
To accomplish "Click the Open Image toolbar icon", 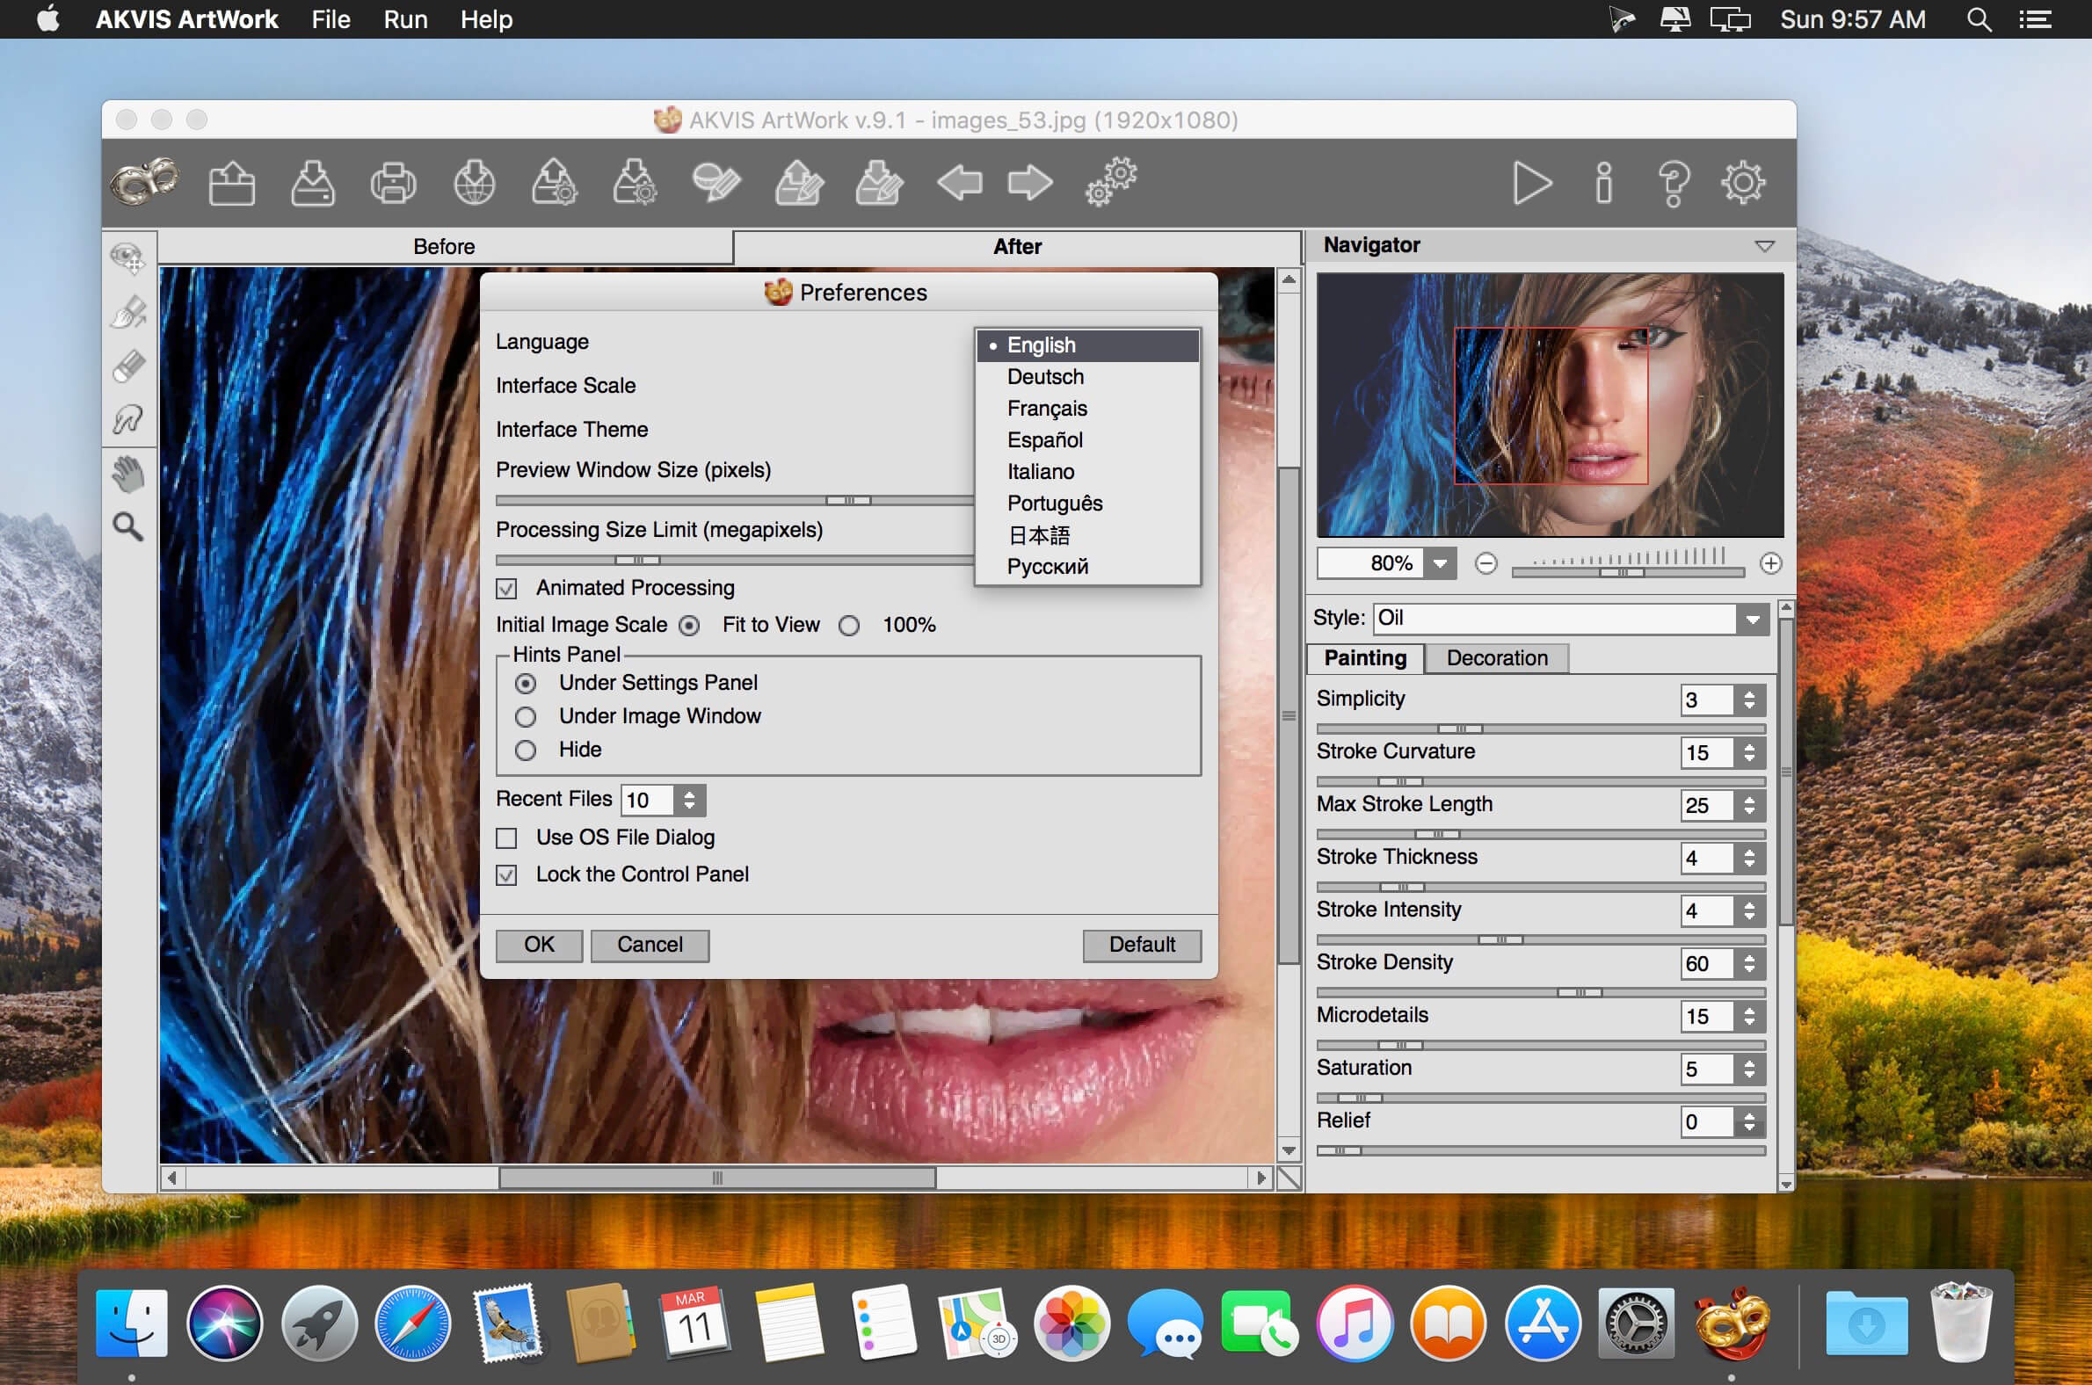I will coord(231,183).
